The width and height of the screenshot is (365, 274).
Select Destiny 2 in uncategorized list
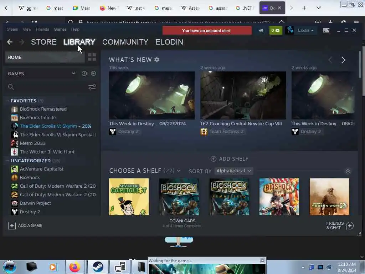click(30, 212)
